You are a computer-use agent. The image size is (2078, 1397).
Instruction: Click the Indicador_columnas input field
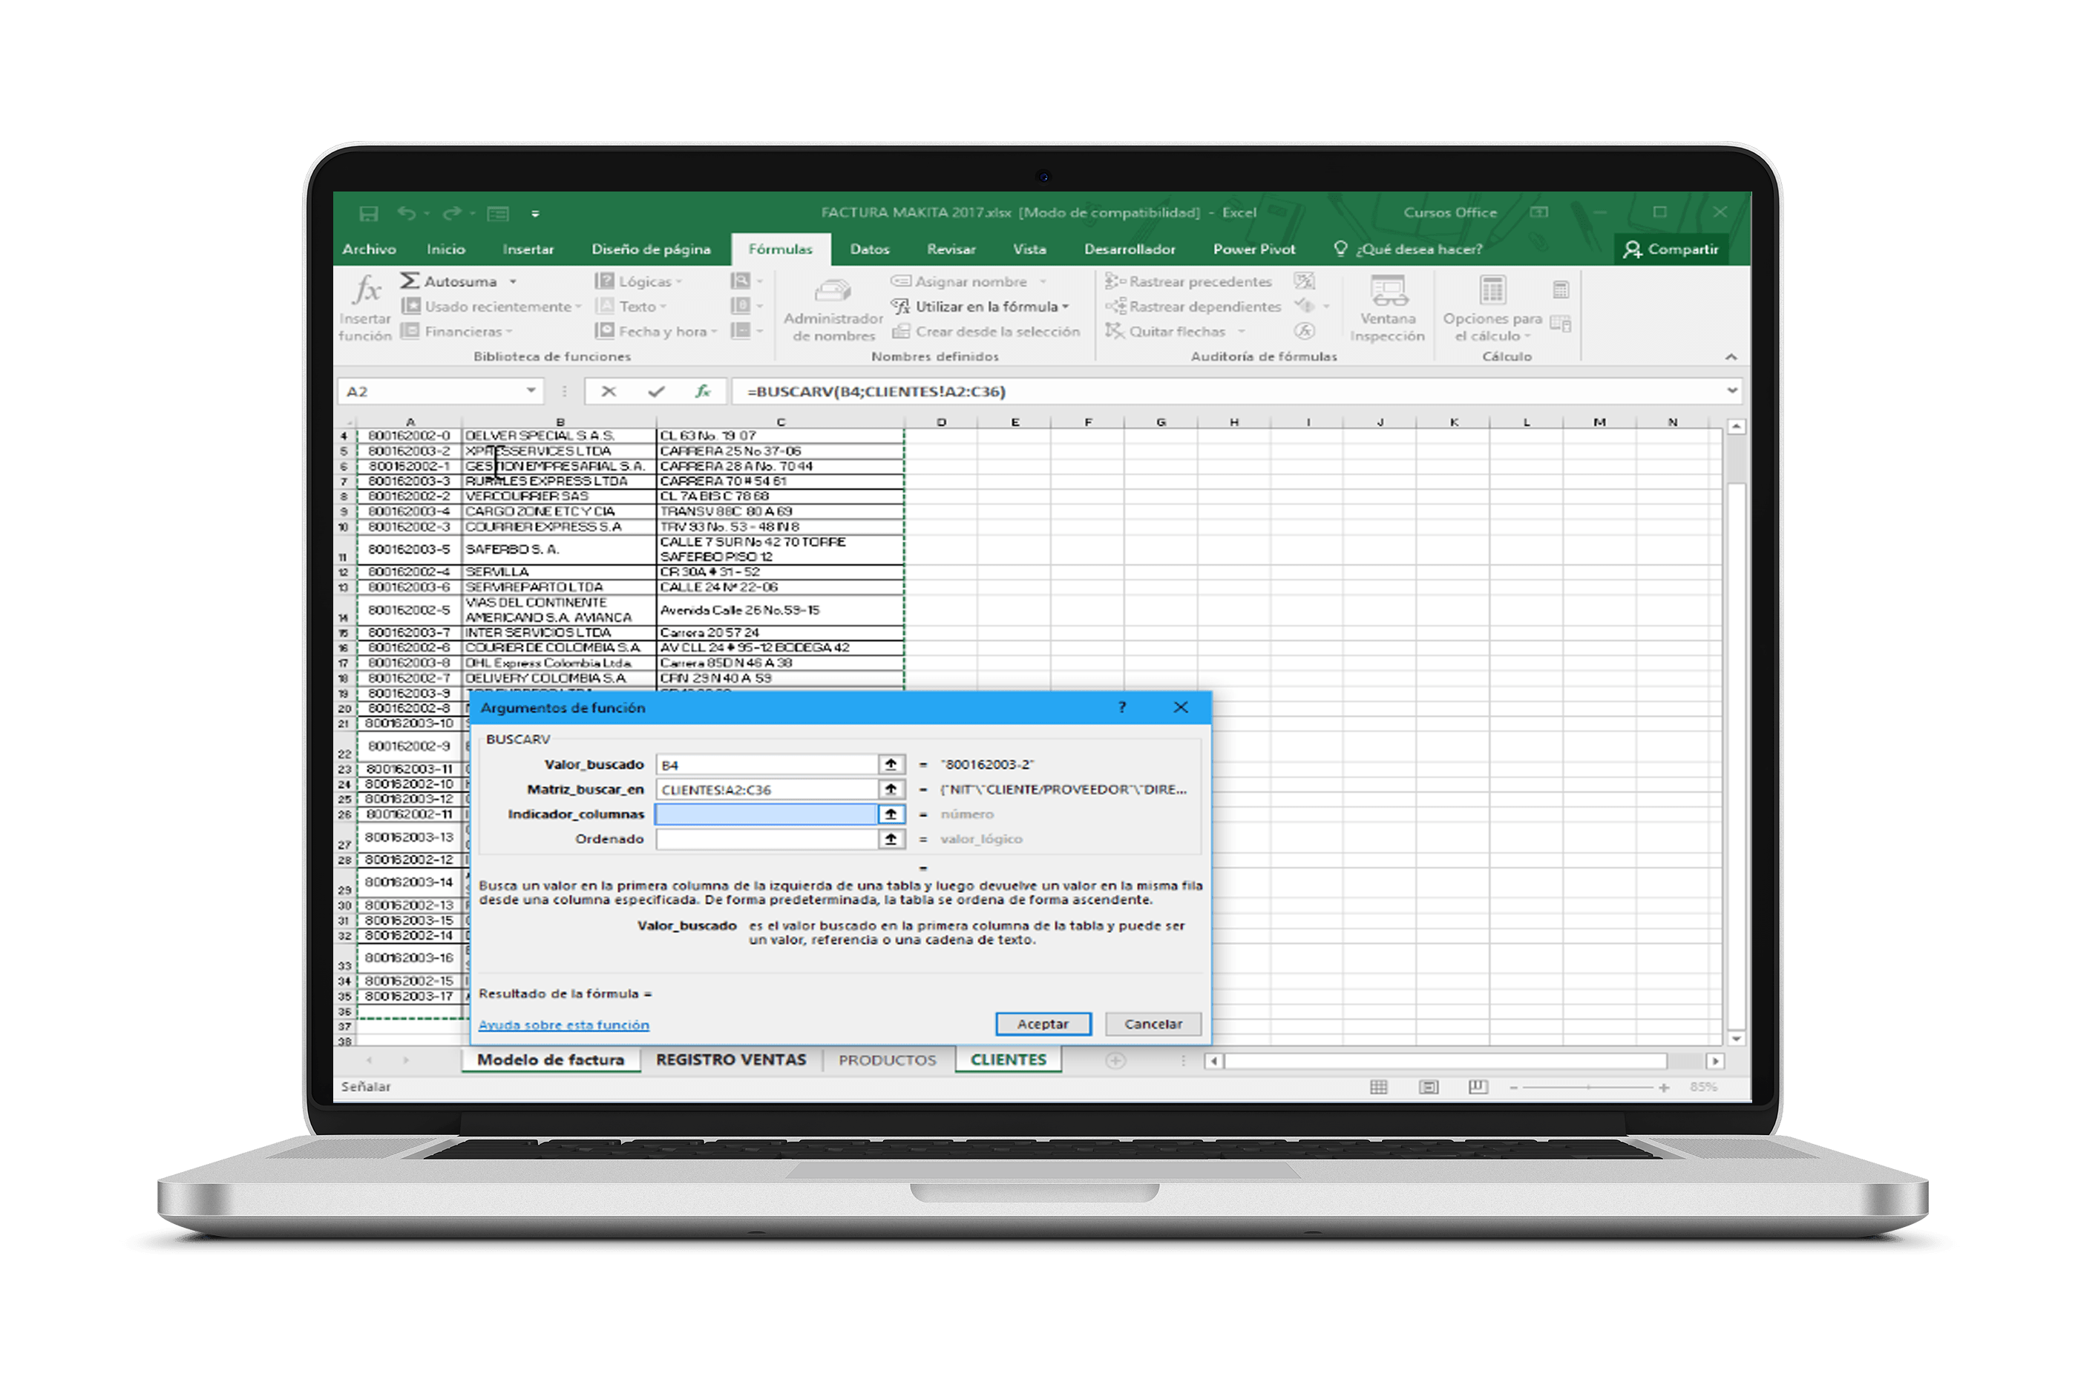(767, 814)
